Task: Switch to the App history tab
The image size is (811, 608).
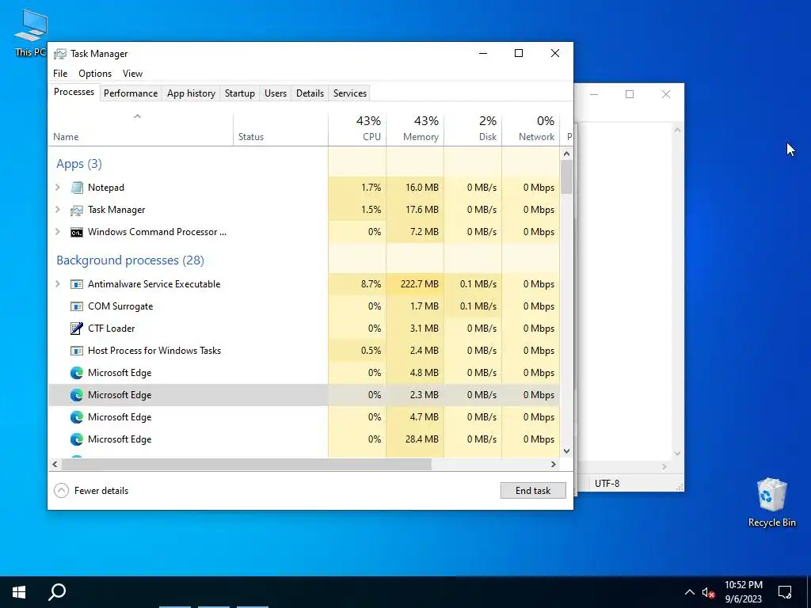Action: tap(191, 93)
